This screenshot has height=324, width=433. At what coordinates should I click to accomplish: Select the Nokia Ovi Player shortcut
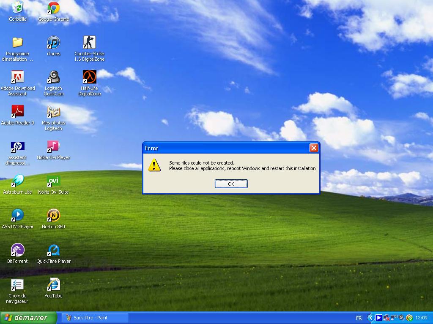(x=53, y=150)
